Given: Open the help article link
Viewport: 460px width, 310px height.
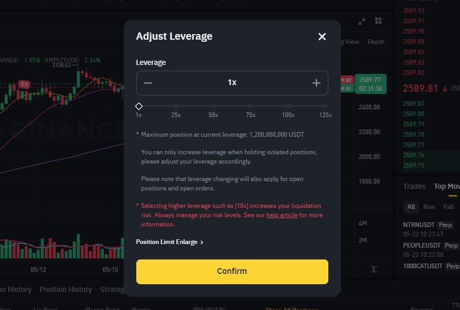Looking at the screenshot, I should (x=282, y=215).
